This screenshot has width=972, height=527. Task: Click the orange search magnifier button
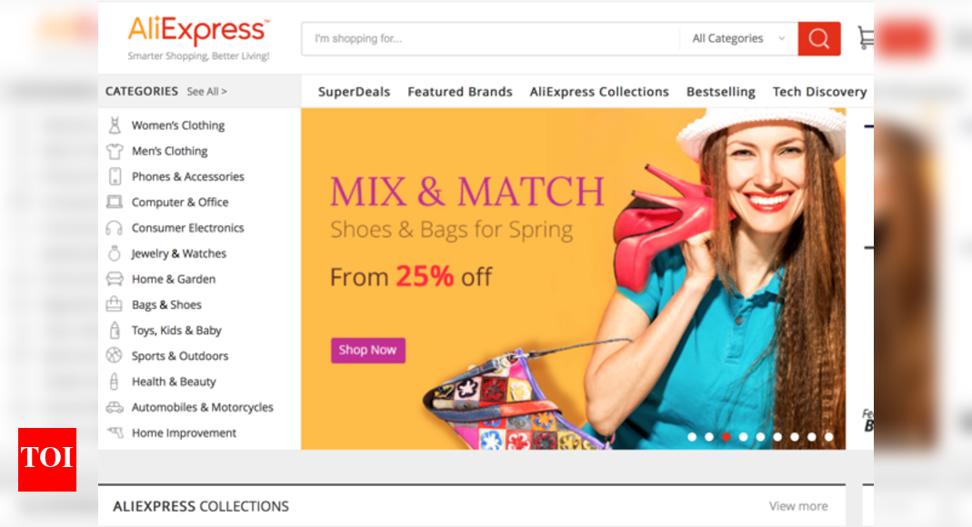[x=819, y=39]
